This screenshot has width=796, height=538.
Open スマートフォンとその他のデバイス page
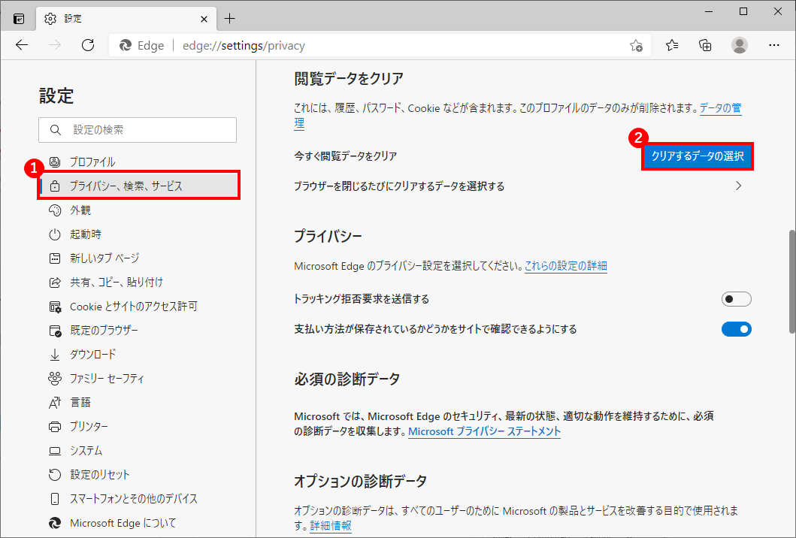138,498
